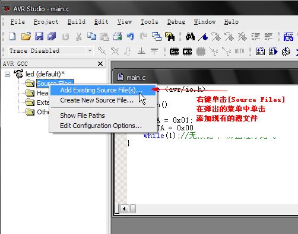Save the current file with the floppy icon

(x=39, y=37)
